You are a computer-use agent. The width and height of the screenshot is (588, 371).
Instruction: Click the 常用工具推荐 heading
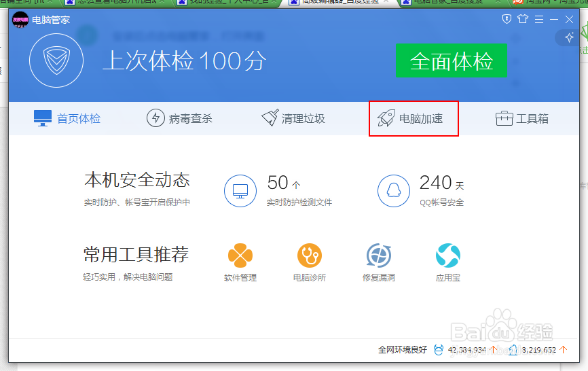[x=136, y=254]
